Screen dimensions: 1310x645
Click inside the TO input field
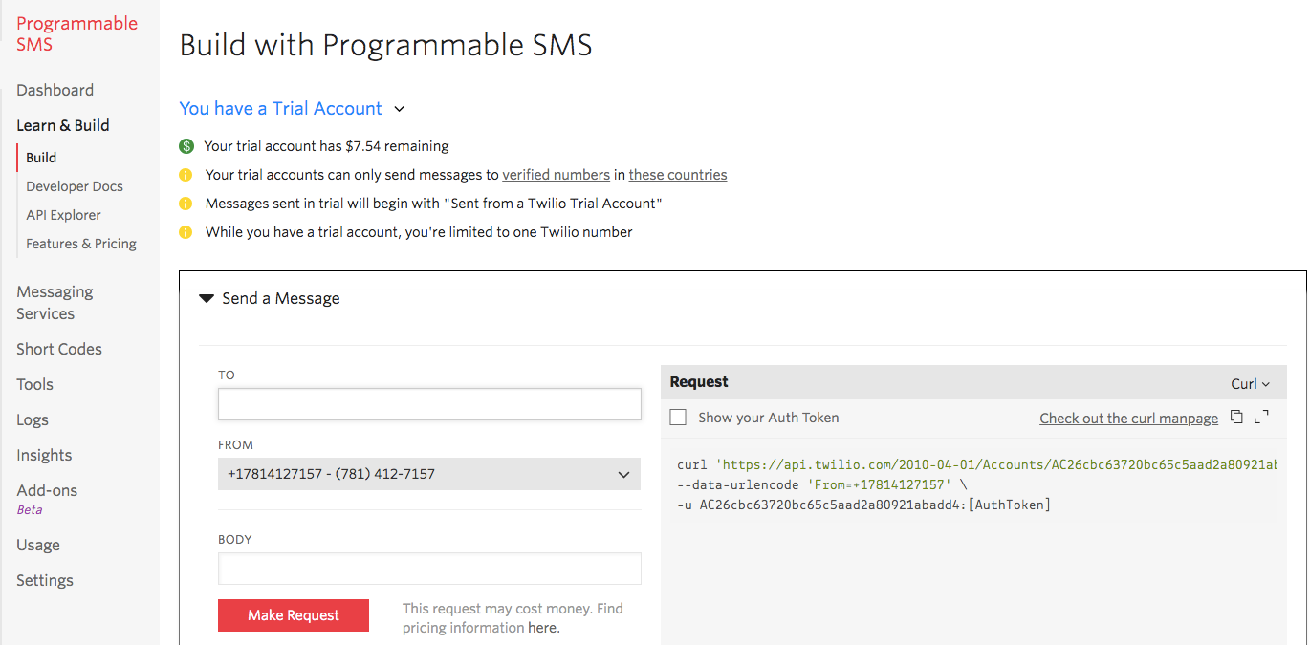point(428,404)
